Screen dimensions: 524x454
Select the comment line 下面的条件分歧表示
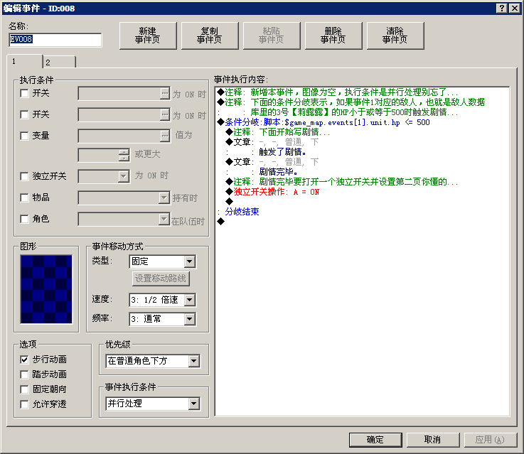[x=351, y=102]
